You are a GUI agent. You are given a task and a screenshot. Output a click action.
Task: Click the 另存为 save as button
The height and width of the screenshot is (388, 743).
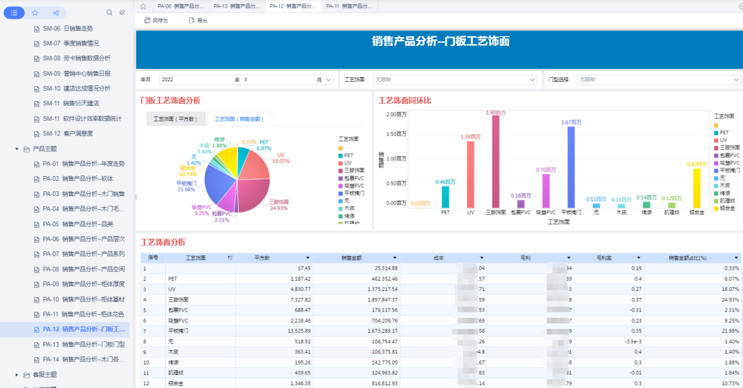[156, 21]
